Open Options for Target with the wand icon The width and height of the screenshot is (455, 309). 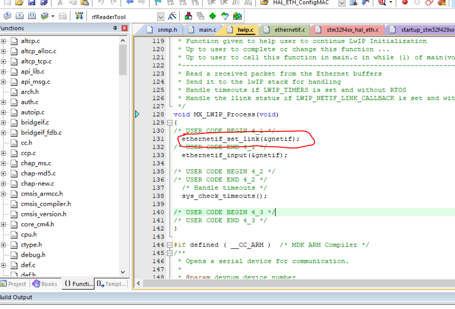[172, 16]
